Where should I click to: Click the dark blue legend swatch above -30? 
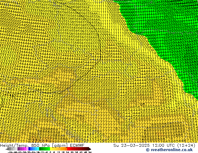(x=29, y=149)
